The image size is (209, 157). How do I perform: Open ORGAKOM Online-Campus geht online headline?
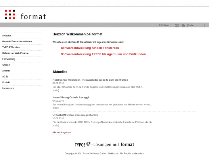75,115
